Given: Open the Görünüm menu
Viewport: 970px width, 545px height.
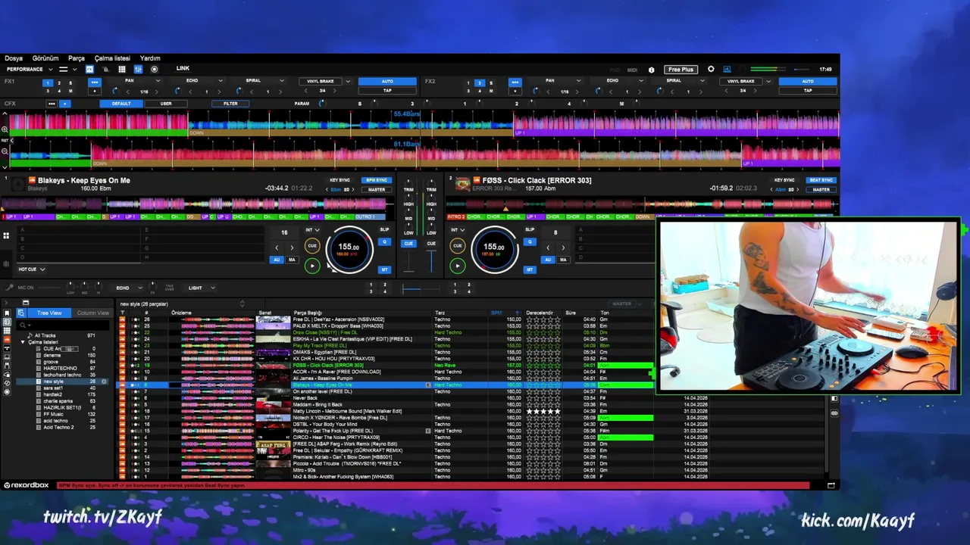Looking at the screenshot, I should [45, 58].
